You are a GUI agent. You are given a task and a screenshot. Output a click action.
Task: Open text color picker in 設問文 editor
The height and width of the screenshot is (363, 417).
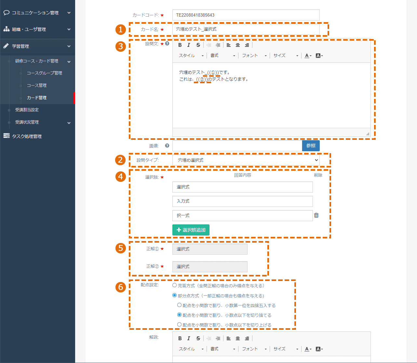tap(308, 56)
